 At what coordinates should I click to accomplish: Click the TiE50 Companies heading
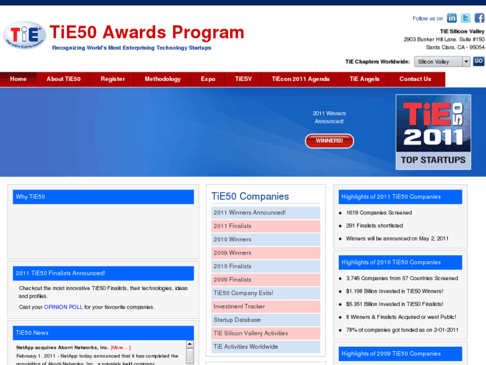click(x=250, y=196)
